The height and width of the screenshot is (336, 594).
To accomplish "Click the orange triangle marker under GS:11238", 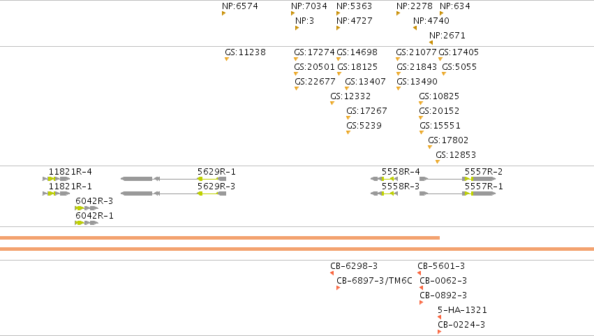I will coord(227,59).
